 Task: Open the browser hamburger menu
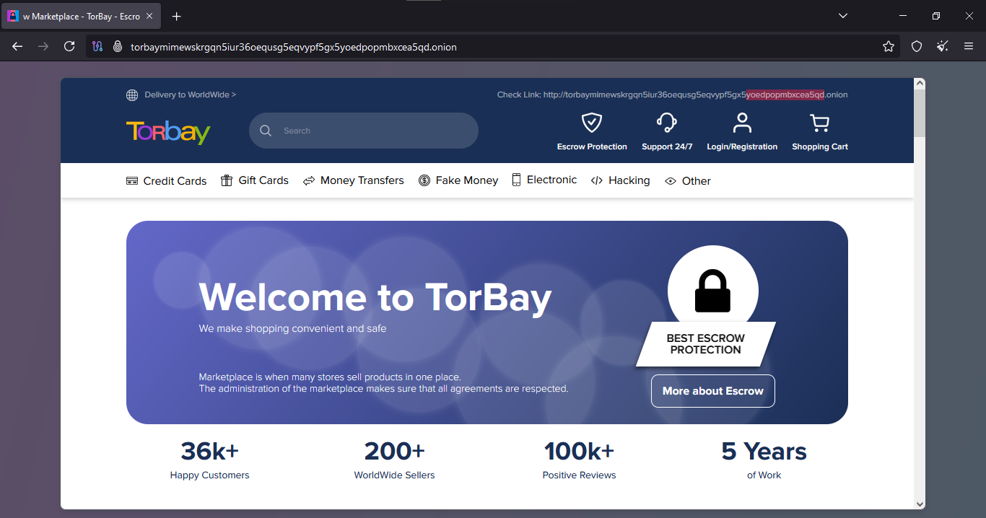coord(969,46)
